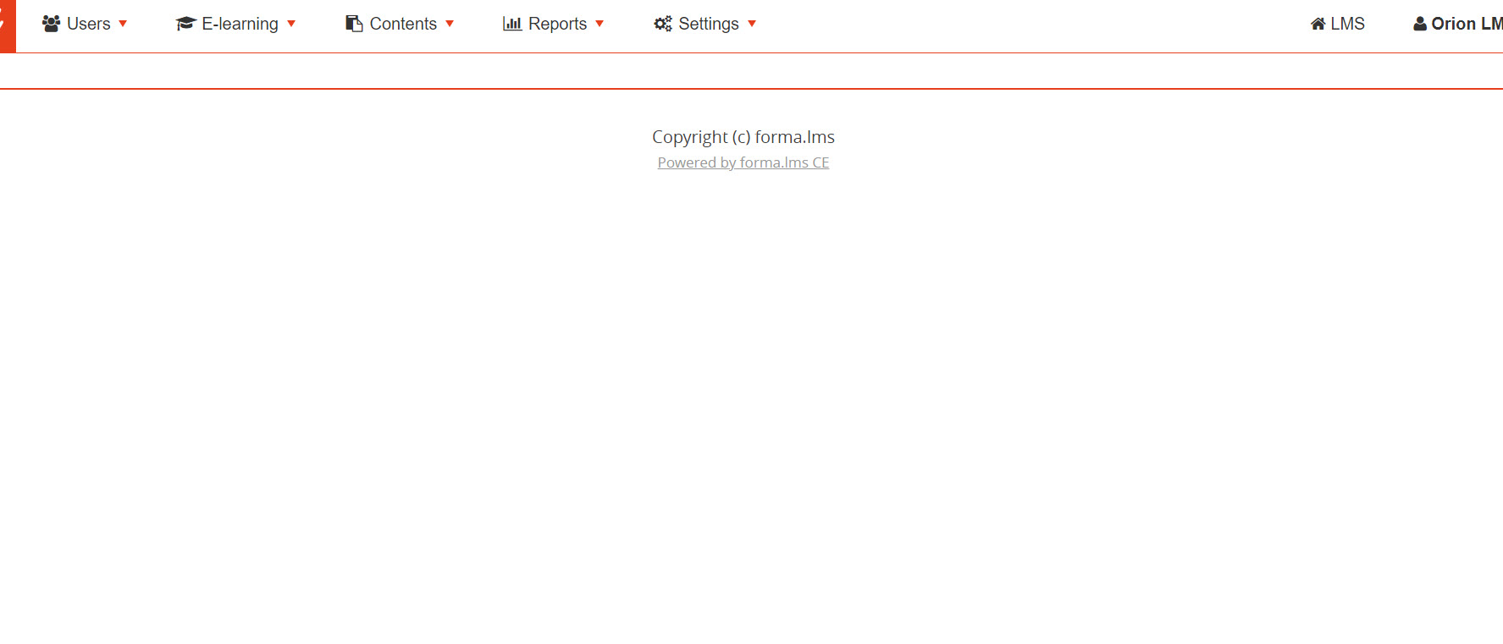
Task: Select the Contents menu label
Action: pos(403,24)
